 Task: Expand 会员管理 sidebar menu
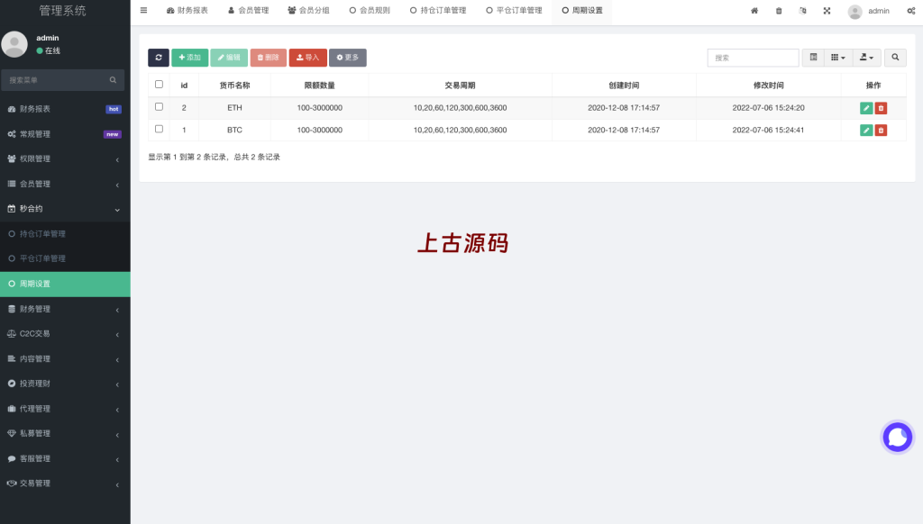tap(65, 184)
